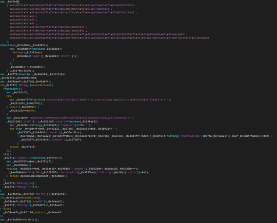The height and width of the screenshot is (223, 277).
Task: Click the Function constructor call in the try block
Action: click(37, 99)
